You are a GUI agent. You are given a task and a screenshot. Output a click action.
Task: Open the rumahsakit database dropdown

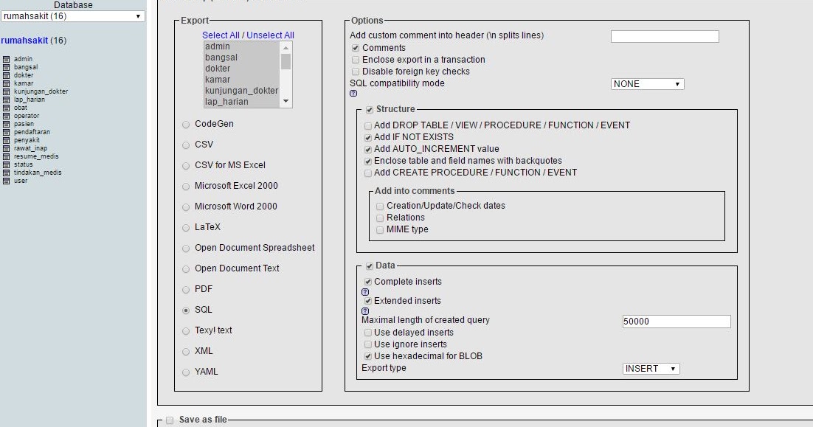(73, 16)
